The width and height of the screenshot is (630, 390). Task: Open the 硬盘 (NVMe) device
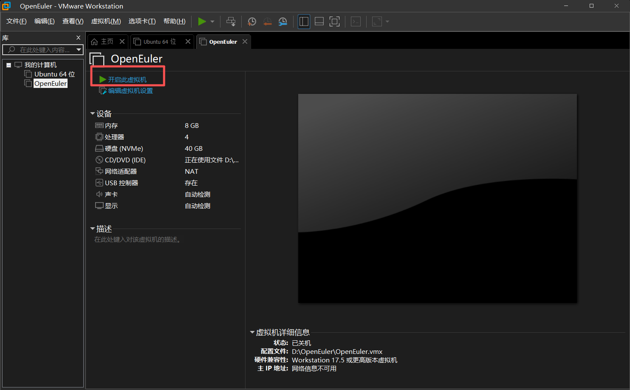click(x=124, y=149)
